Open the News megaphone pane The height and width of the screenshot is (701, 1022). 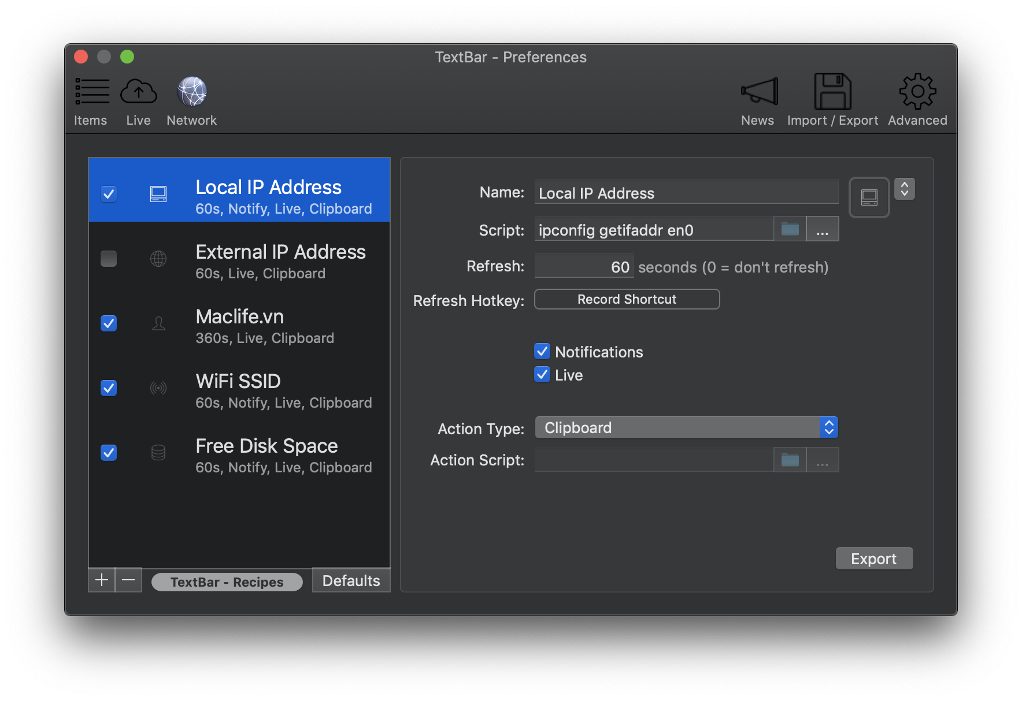[758, 101]
